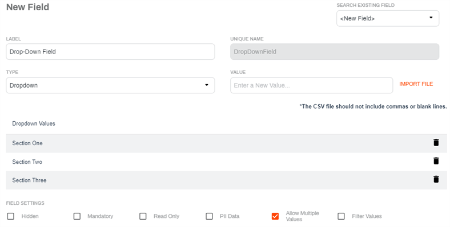Select the Section One row text
Screen dimensions: 450x227
click(27, 143)
